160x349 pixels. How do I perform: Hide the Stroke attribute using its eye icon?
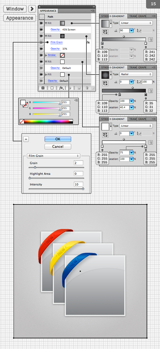(41, 55)
